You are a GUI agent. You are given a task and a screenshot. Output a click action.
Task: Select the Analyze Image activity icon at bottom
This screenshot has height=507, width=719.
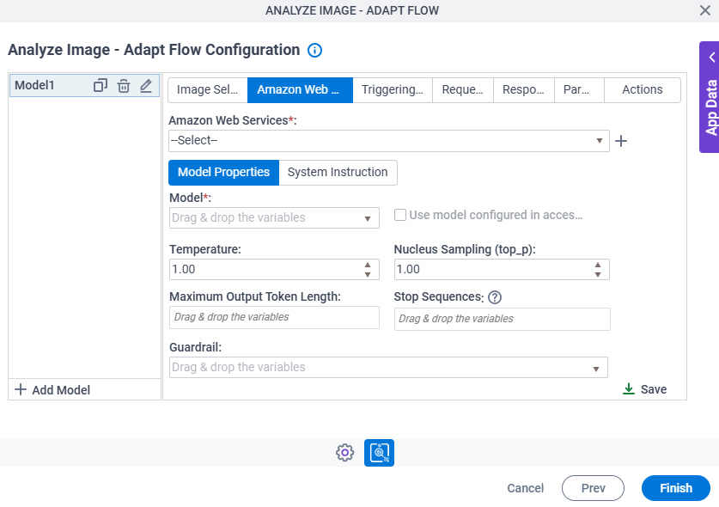coord(379,453)
